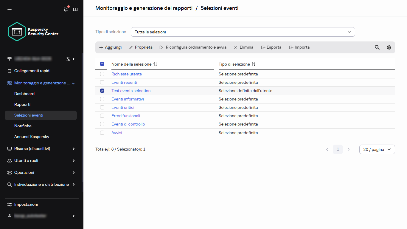Open the notifications bell icon

tap(66, 10)
